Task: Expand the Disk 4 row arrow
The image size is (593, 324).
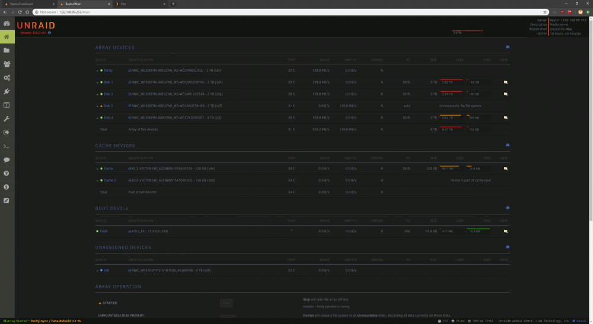Action: pyautogui.click(x=97, y=118)
